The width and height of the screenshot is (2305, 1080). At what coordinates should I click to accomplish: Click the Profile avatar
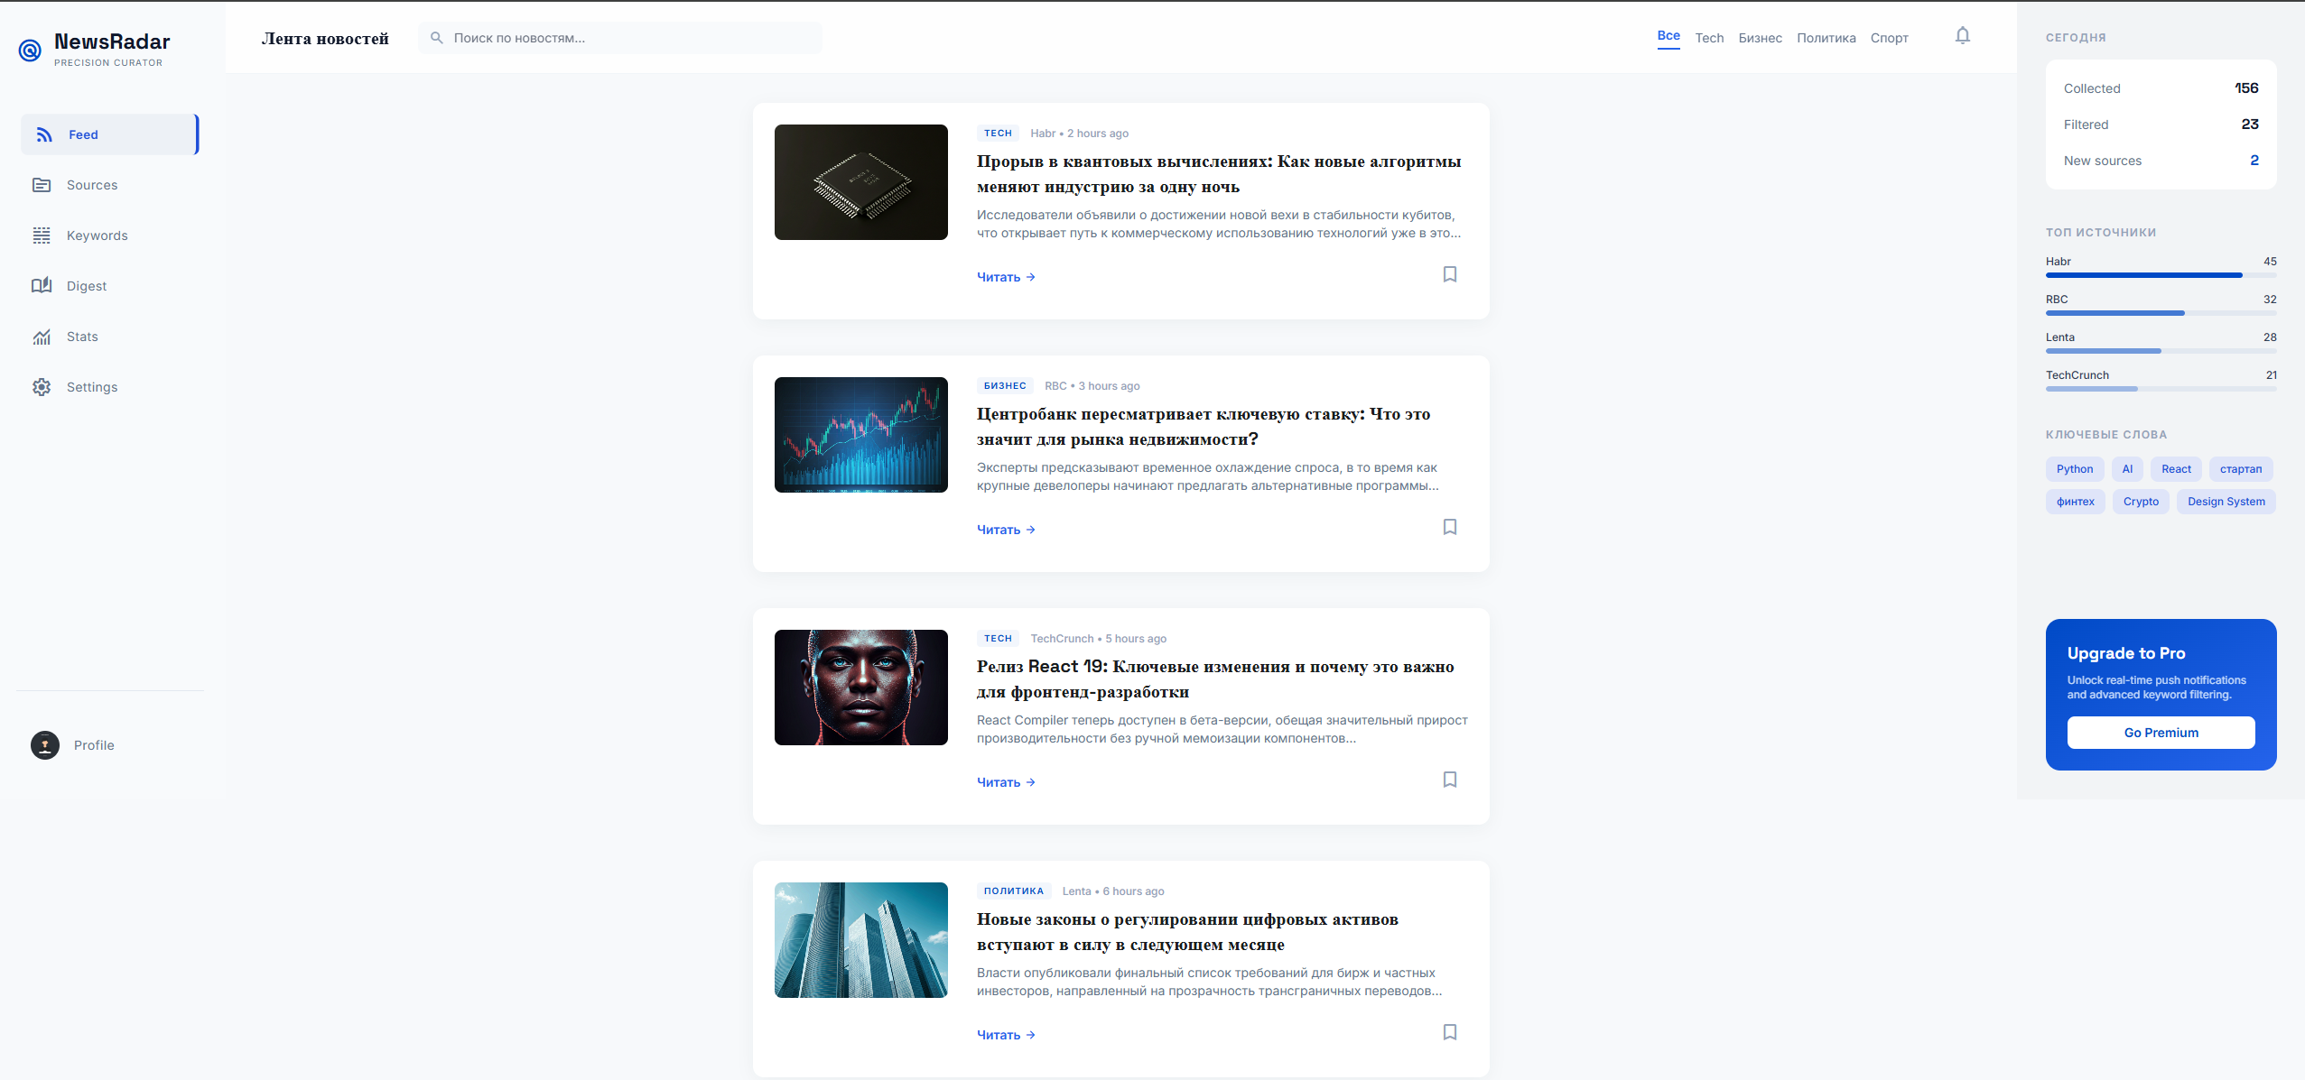pos(45,745)
